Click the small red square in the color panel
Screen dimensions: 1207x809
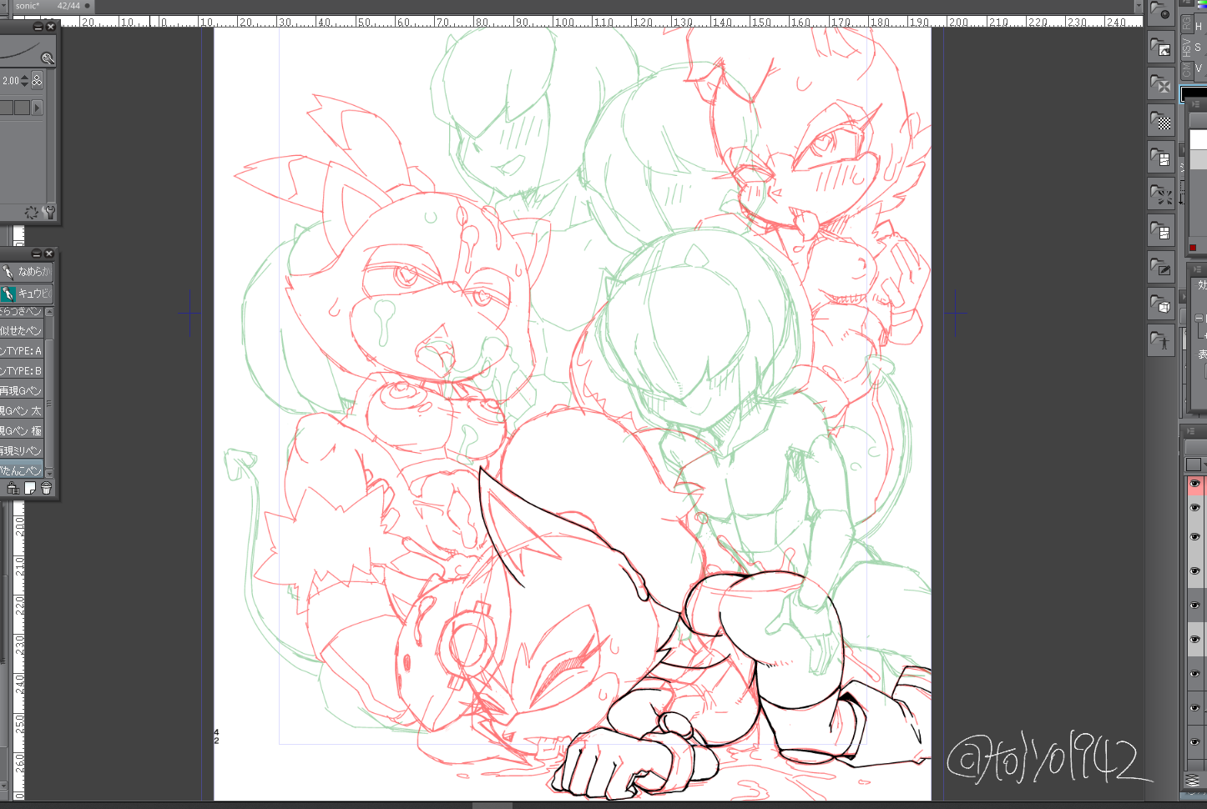click(x=1193, y=248)
